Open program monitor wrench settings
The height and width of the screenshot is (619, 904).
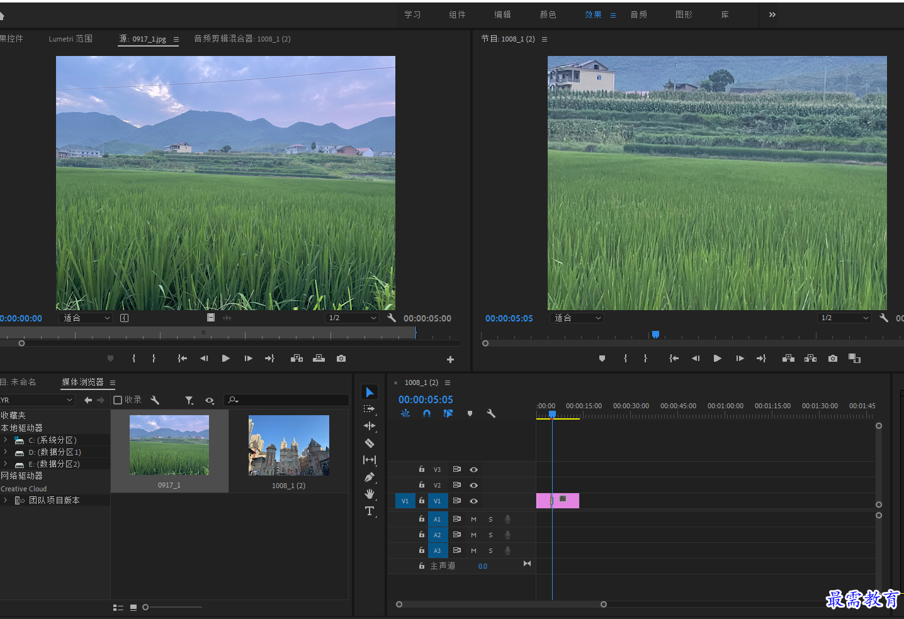pyautogui.click(x=884, y=318)
